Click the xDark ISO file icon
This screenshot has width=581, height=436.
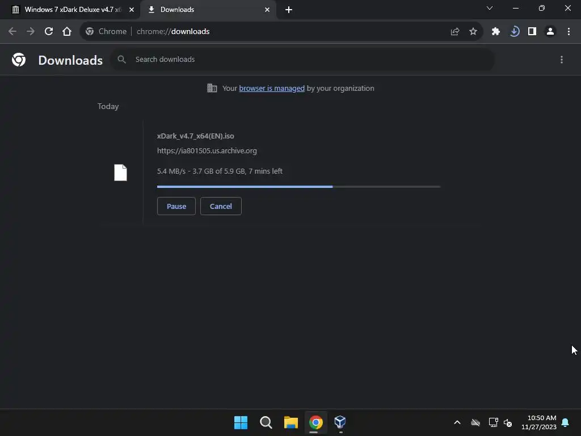120,173
